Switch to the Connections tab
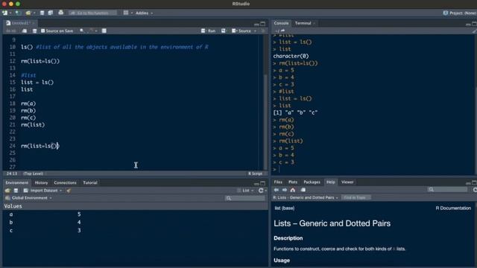 click(x=65, y=182)
